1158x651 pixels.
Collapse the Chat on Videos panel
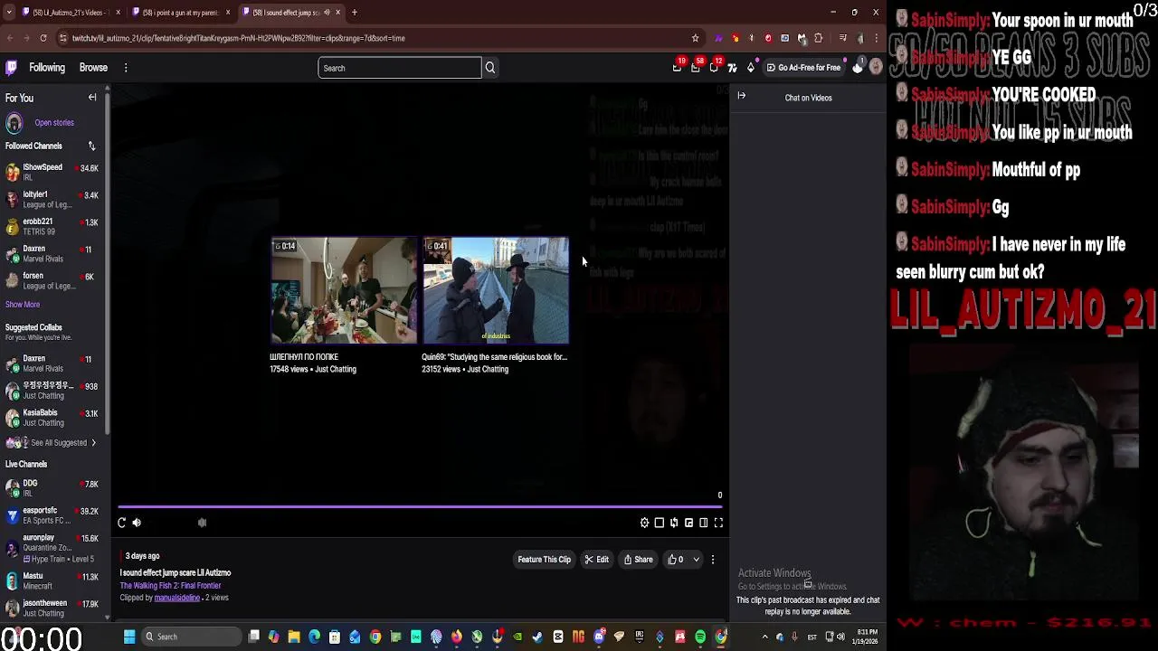tap(741, 96)
